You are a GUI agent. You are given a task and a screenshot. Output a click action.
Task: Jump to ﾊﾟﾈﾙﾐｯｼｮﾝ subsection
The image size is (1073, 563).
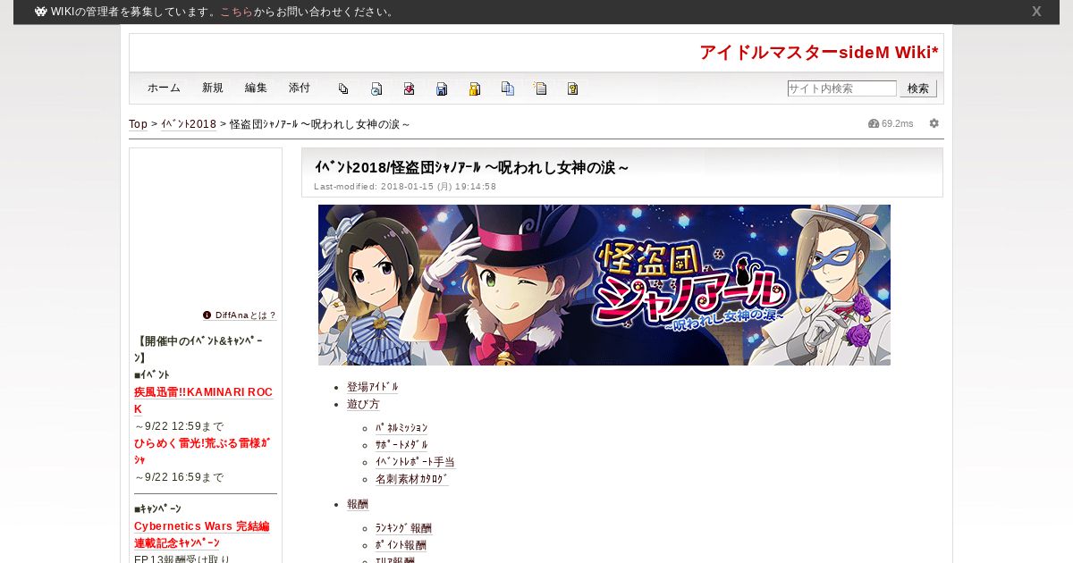pyautogui.click(x=401, y=428)
